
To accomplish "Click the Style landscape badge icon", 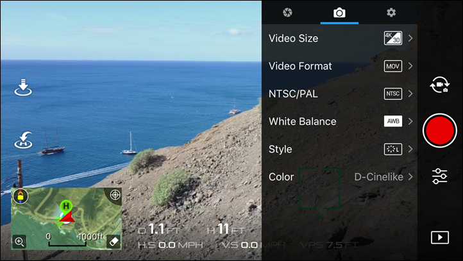I will [x=393, y=149].
